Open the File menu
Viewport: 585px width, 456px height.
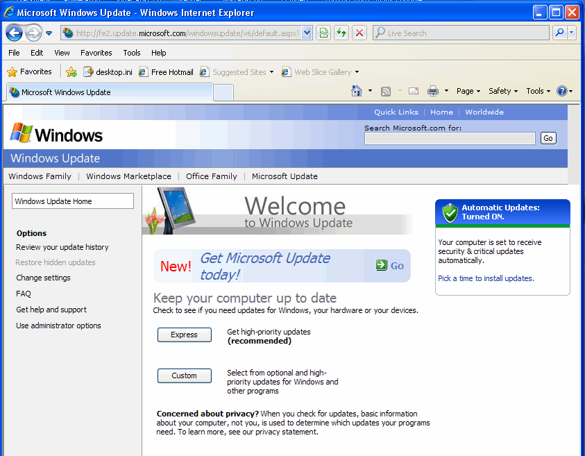point(14,53)
